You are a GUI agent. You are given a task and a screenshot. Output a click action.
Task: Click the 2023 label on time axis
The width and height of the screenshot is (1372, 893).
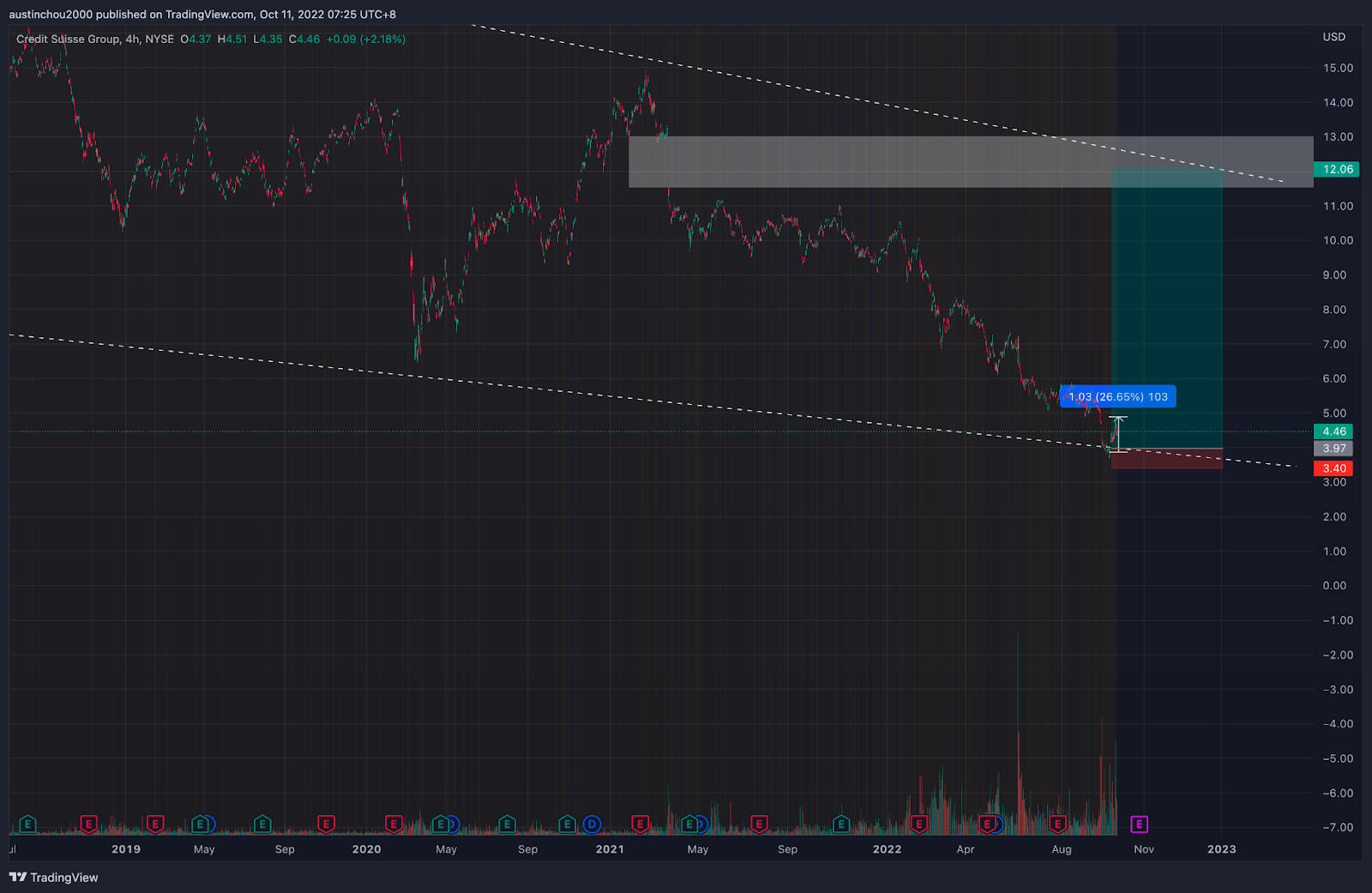(x=1221, y=849)
